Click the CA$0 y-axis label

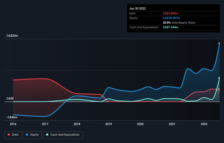(x=10, y=98)
